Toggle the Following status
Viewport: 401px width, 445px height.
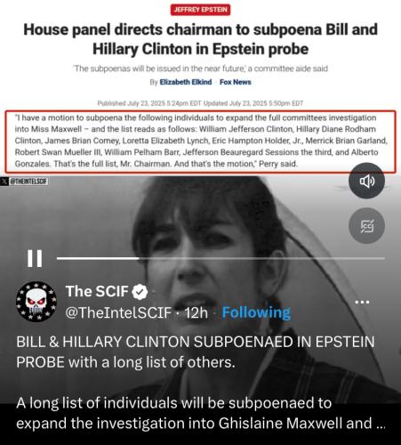click(256, 312)
